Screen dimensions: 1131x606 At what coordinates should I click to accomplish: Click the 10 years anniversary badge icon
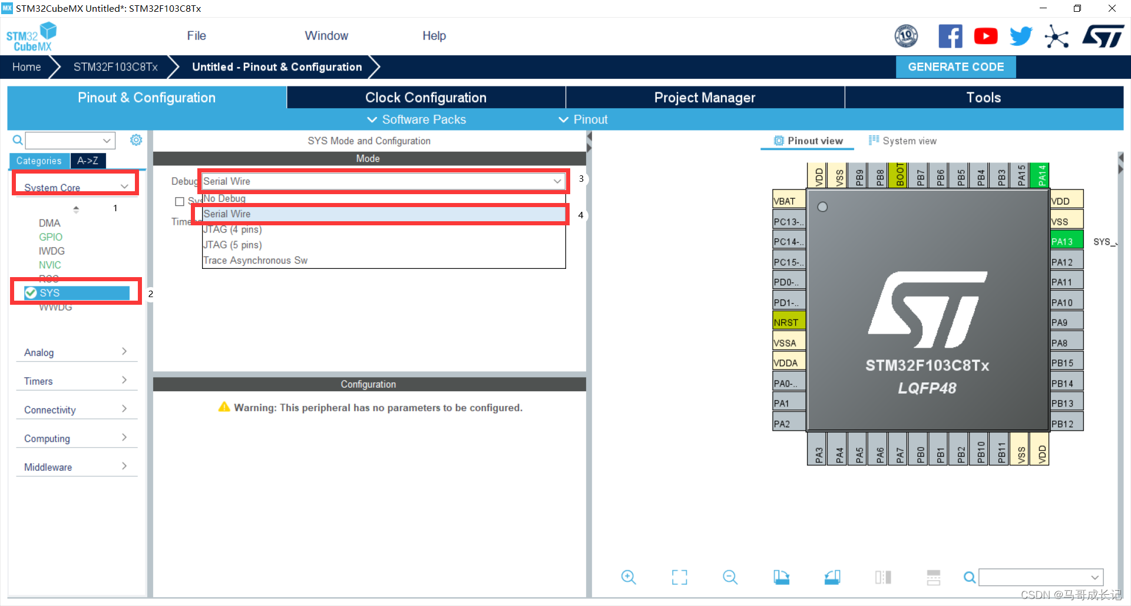(906, 36)
